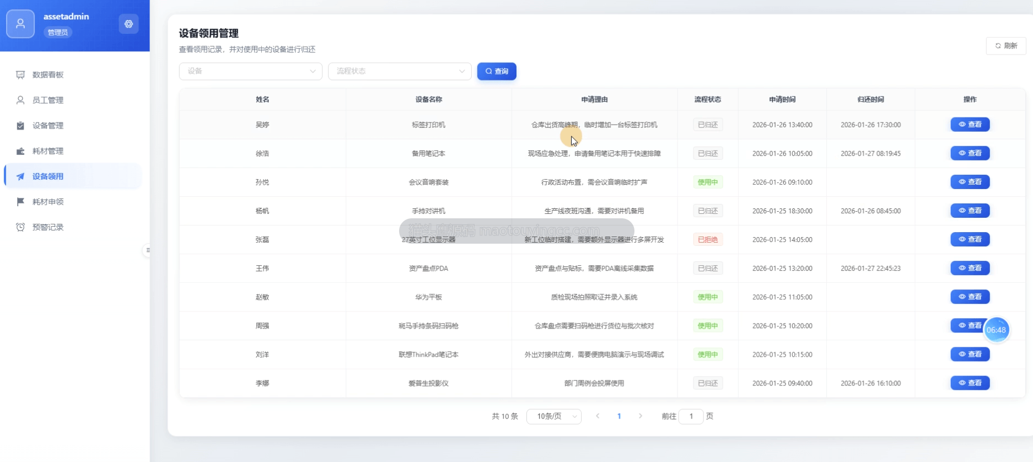The width and height of the screenshot is (1033, 462).
Task: Click return time 2026-01-27 22:45:23
Action: click(871, 268)
